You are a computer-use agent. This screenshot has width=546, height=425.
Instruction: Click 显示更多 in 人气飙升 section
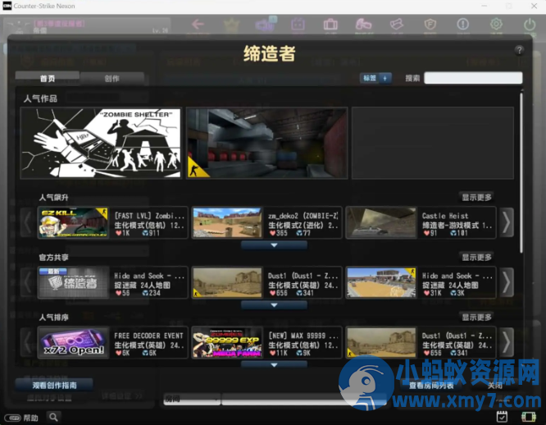(476, 198)
